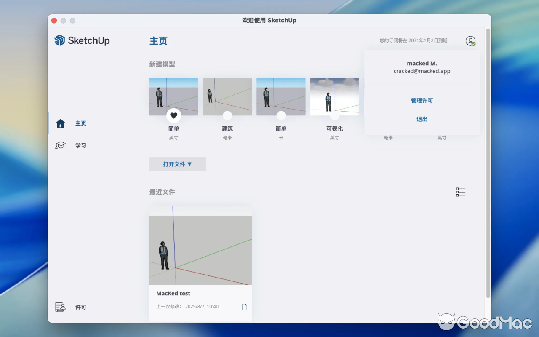Select the Visualization template thumbnail with clouds
Viewport: 539px width, 337px height.
tap(334, 96)
